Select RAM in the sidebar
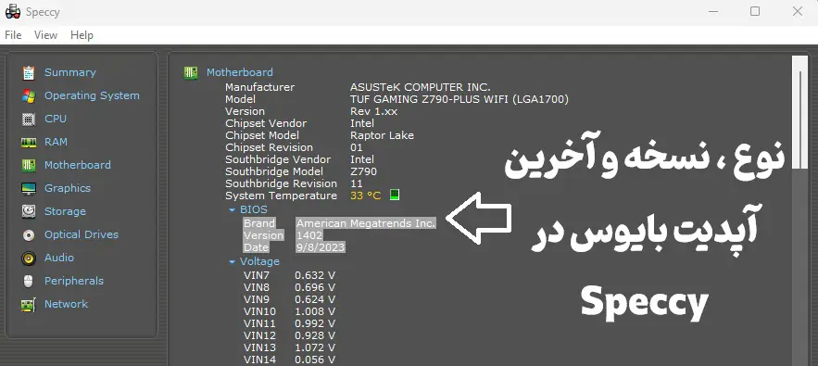Image resolution: width=818 pixels, height=366 pixels. (x=56, y=142)
